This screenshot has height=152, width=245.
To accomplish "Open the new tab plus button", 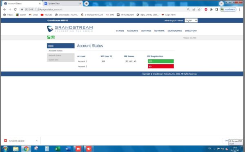I will pos(87,3).
